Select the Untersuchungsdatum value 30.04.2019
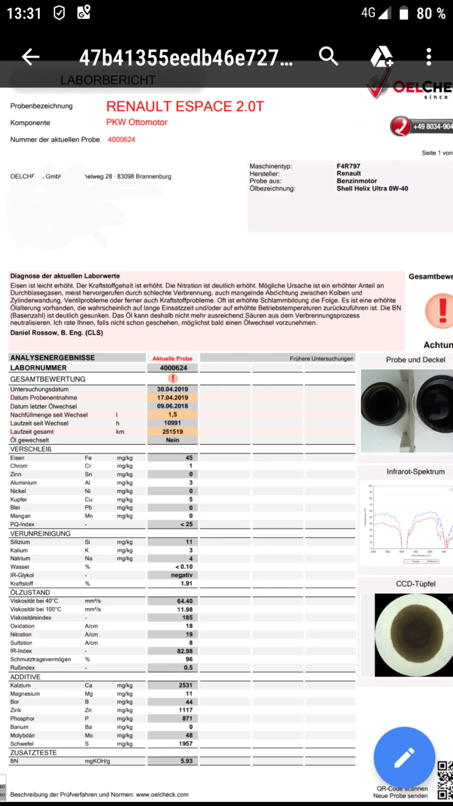The width and height of the screenshot is (453, 806). (x=173, y=389)
